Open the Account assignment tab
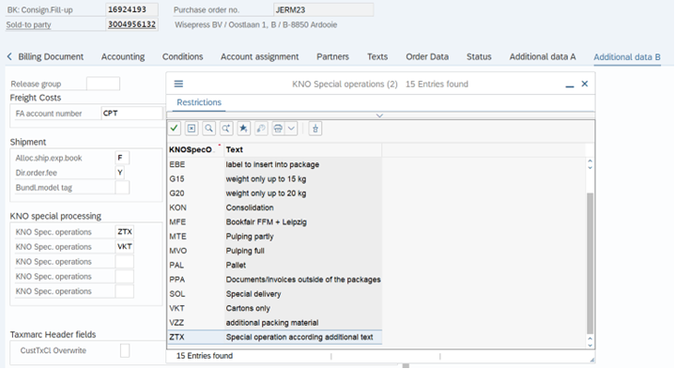Image resolution: width=675 pixels, height=369 pixels. coord(260,57)
